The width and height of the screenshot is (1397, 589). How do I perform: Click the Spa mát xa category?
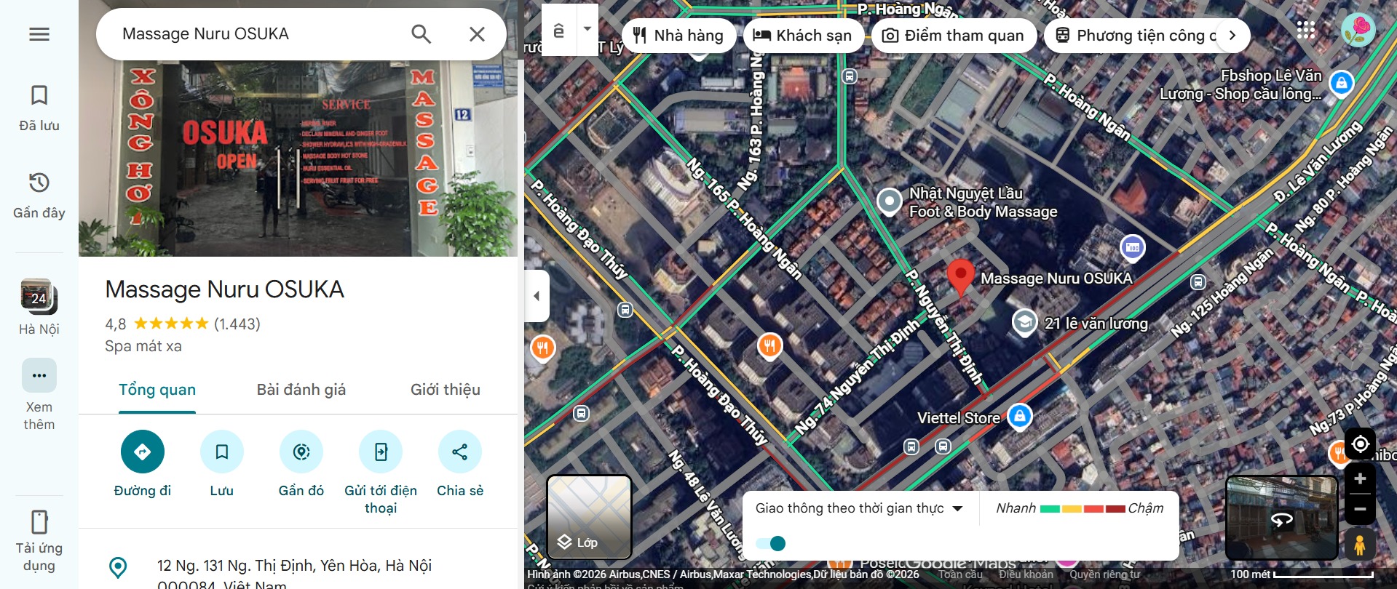[x=143, y=346]
